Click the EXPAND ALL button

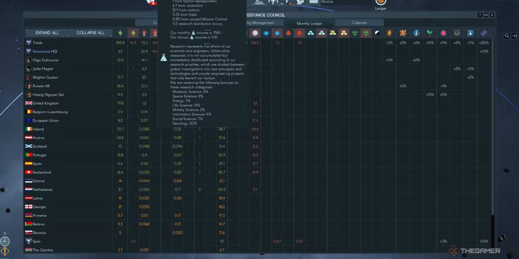(47, 33)
